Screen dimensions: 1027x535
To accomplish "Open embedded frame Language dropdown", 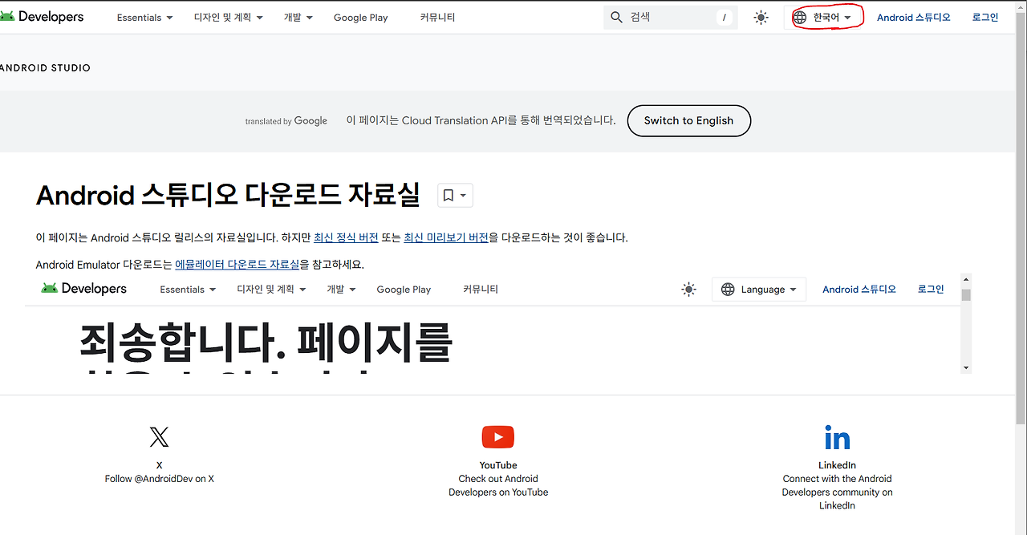I will (x=759, y=290).
